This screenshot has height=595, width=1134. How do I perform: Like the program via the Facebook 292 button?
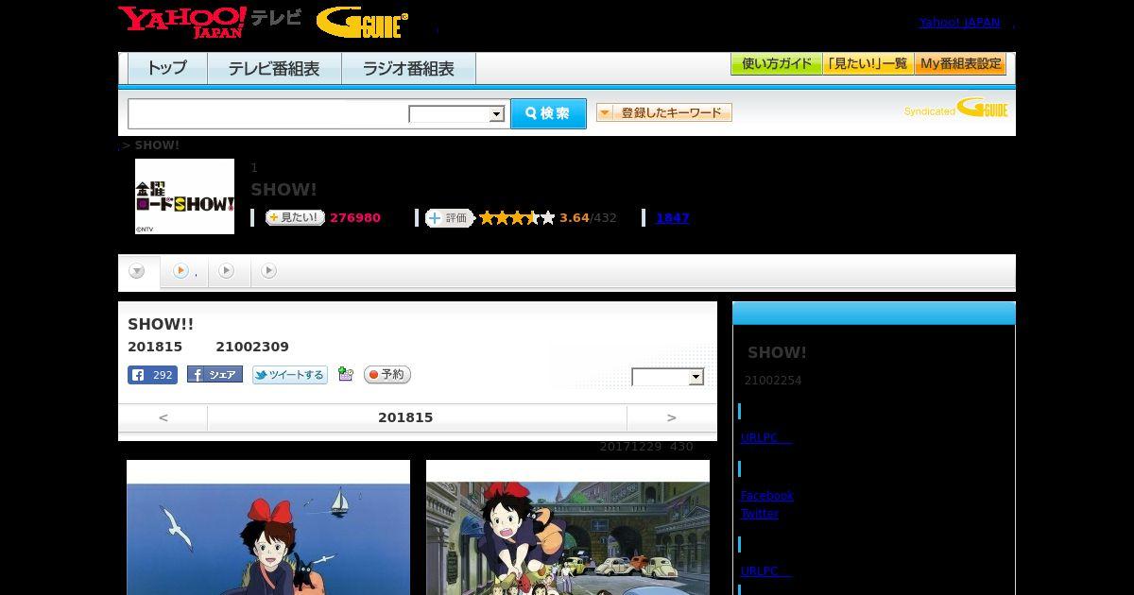point(152,375)
